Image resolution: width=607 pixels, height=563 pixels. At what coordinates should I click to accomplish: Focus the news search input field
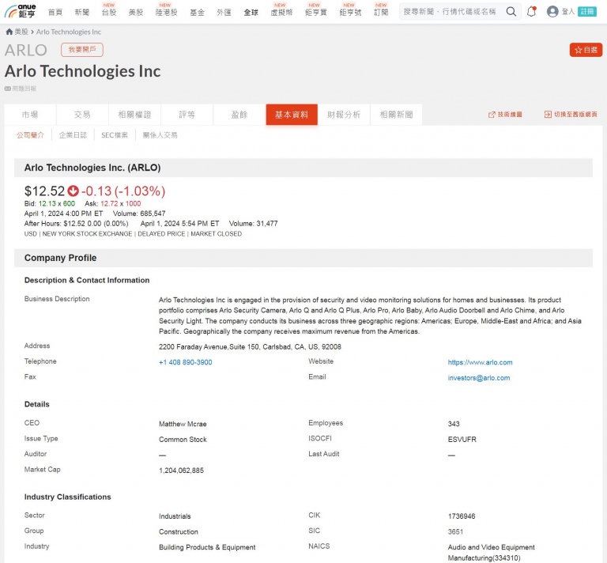tap(451, 12)
